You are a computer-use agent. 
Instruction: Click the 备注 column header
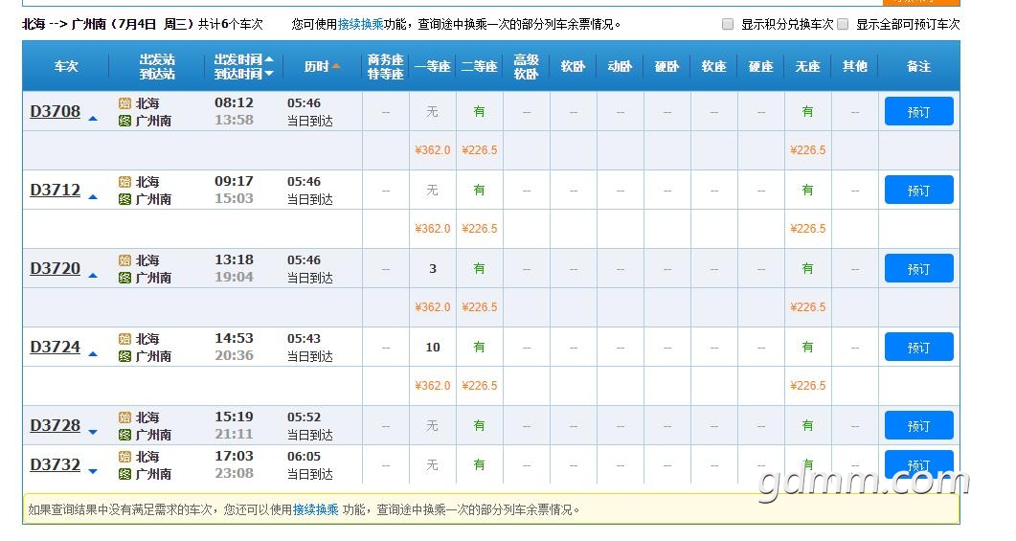click(x=918, y=66)
